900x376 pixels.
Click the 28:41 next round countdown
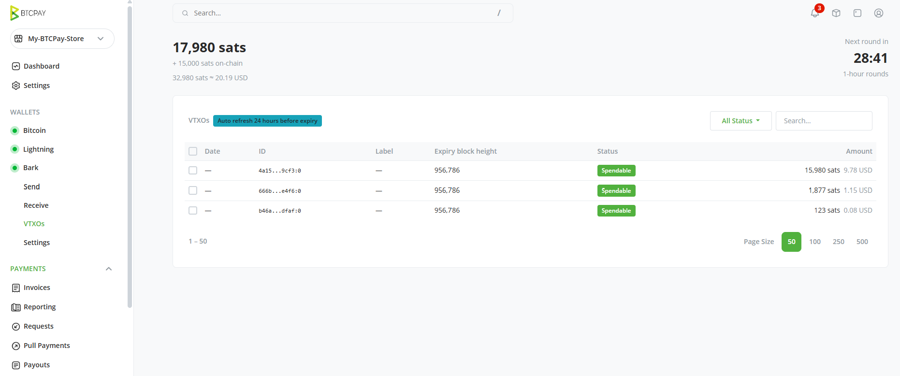tap(871, 58)
